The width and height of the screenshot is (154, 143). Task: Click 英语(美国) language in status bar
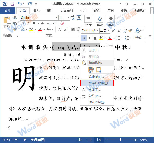tap(38, 140)
